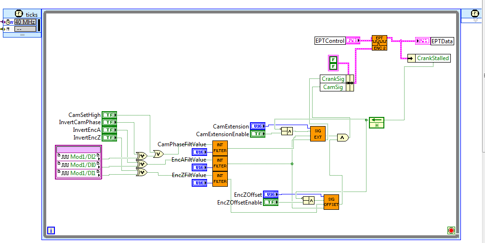Click the EPTData indicator terminal
This screenshot has height=243, width=485.
tap(423, 41)
